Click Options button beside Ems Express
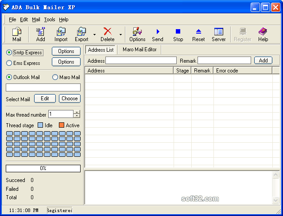Screen dimensions: 283x216 click(66, 62)
